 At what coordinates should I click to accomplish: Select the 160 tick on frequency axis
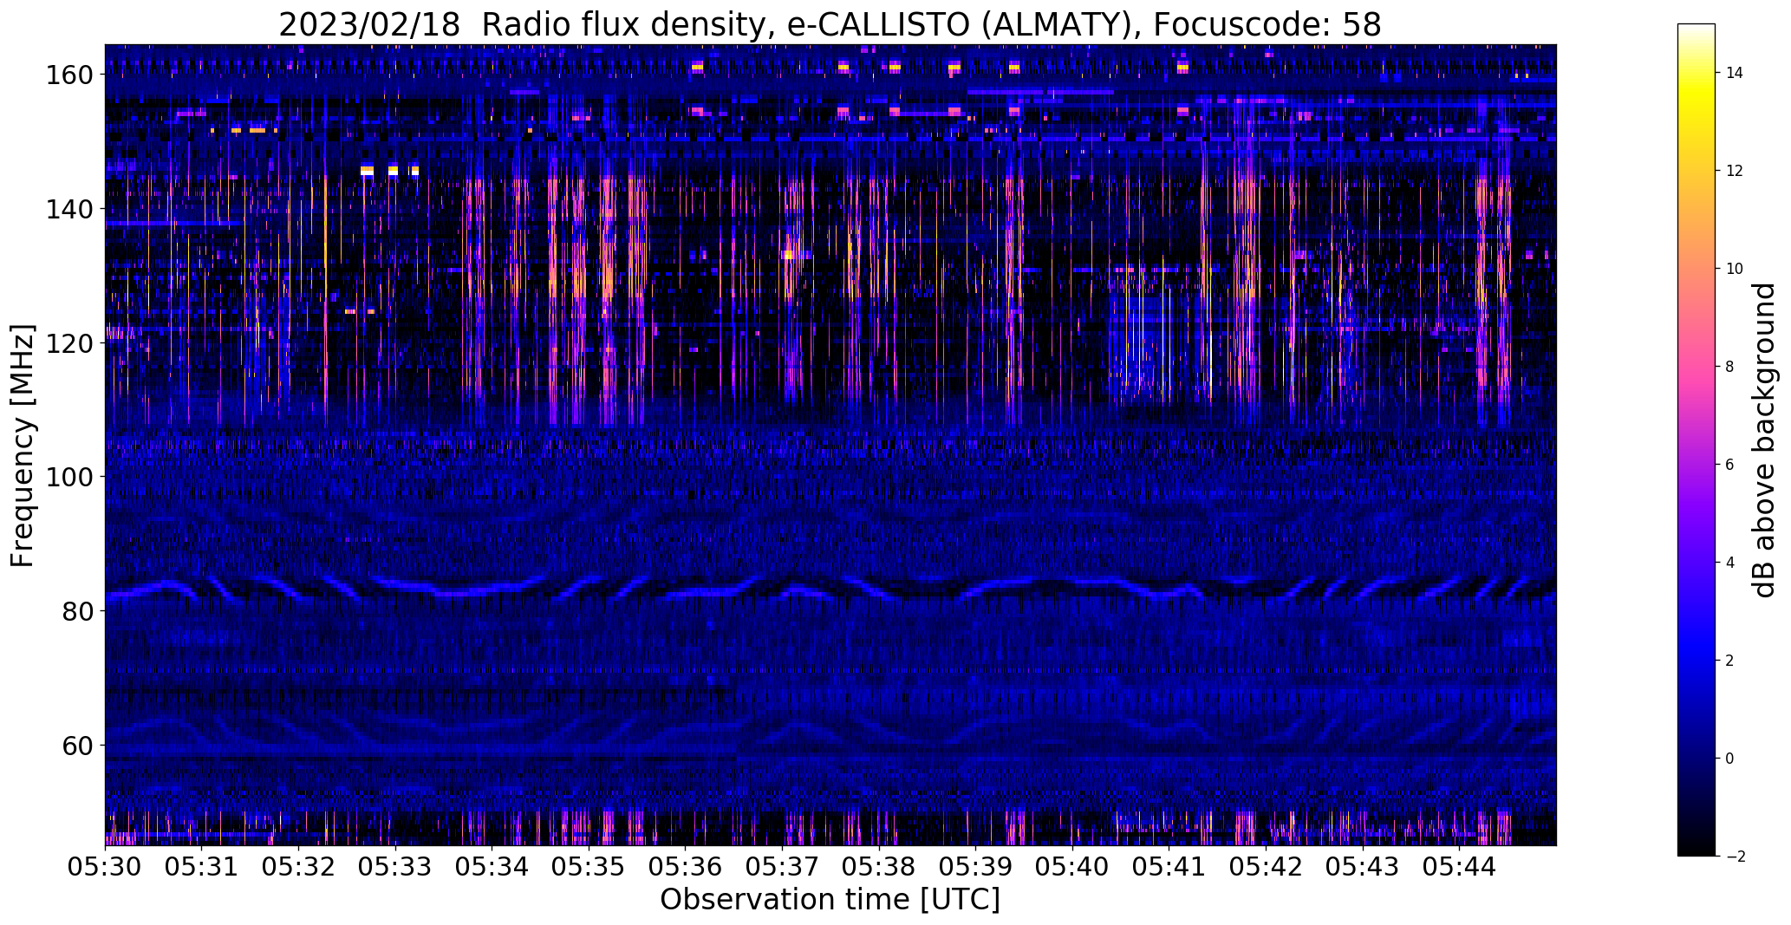coord(68,75)
